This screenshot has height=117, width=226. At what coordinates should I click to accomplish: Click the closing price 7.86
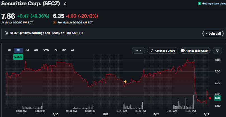8,16
